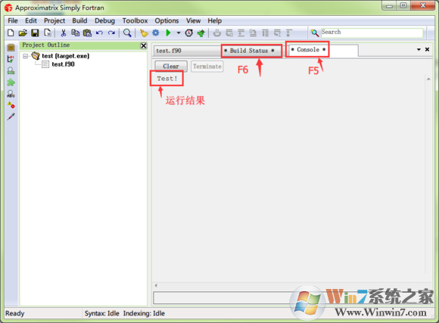
Task: Run the project with the green play icon
Action: click(168, 33)
